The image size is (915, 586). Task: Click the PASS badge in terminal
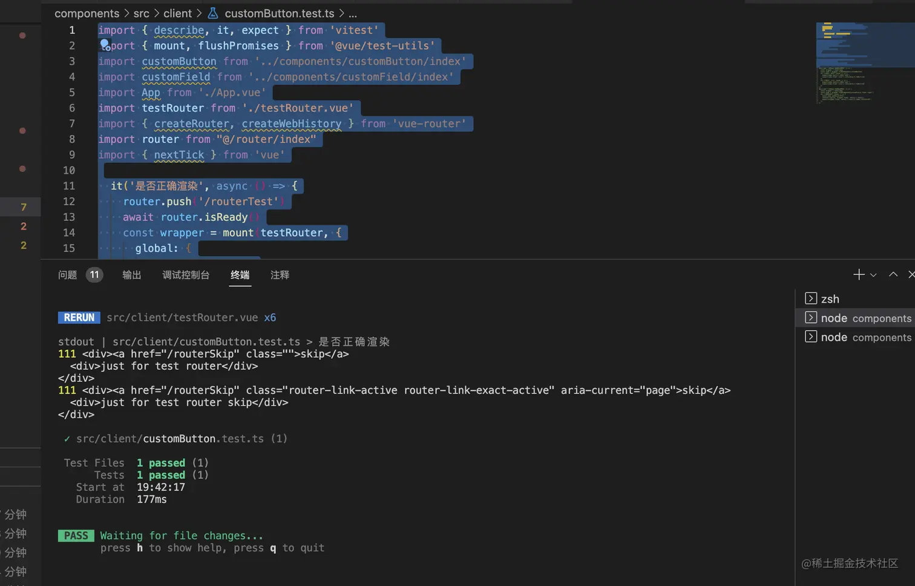(x=76, y=536)
